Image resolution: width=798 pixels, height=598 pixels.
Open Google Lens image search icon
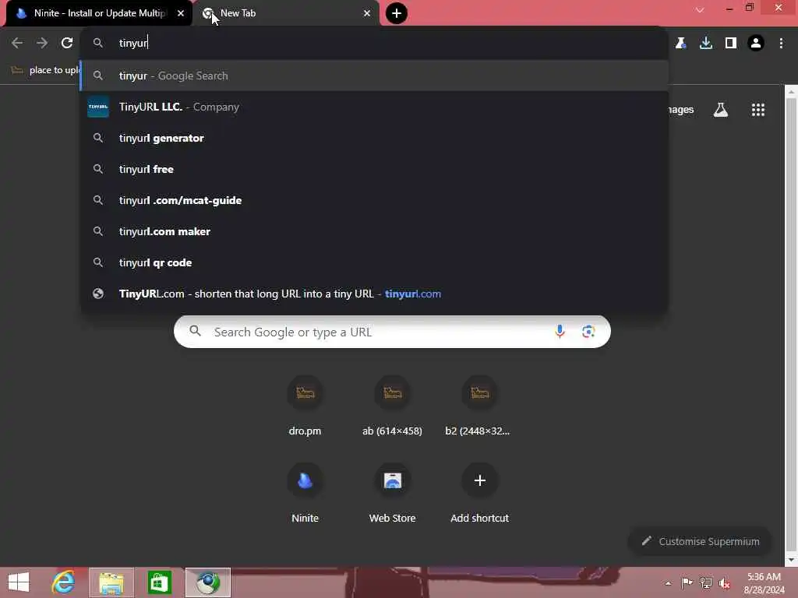tap(588, 332)
